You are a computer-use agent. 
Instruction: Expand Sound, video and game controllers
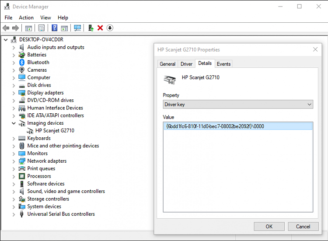pyautogui.click(x=14, y=192)
